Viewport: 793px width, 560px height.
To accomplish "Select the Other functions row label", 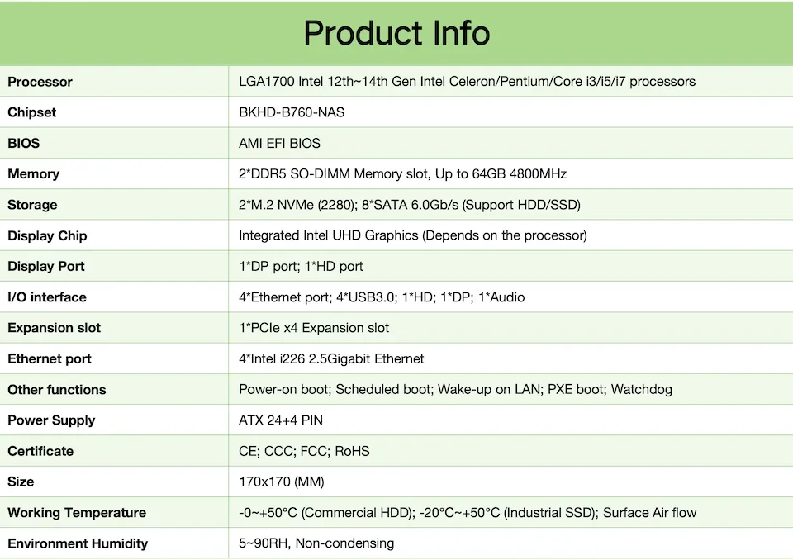I will pyautogui.click(x=57, y=390).
